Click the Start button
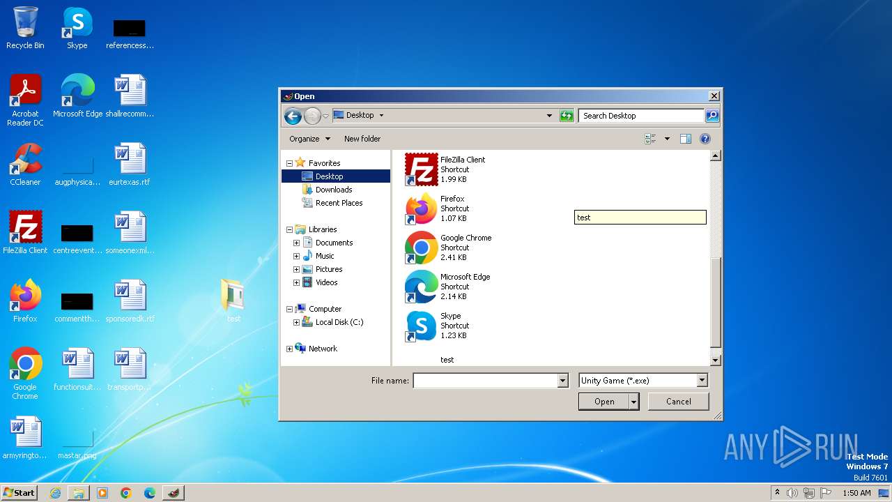This screenshot has height=502, width=892. (x=19, y=493)
